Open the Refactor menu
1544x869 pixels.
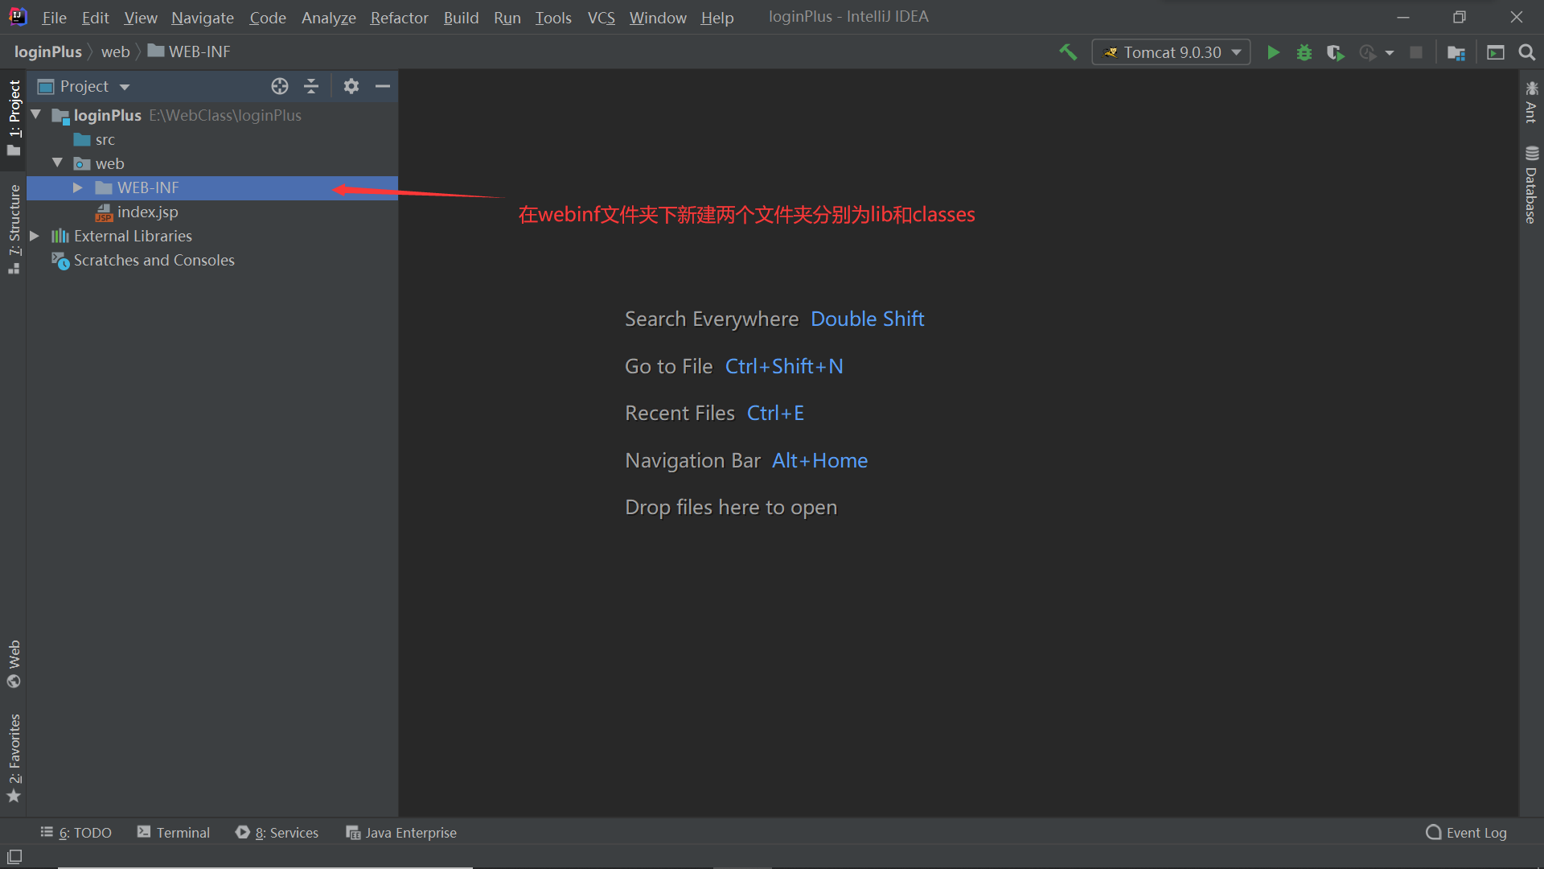coord(399,17)
